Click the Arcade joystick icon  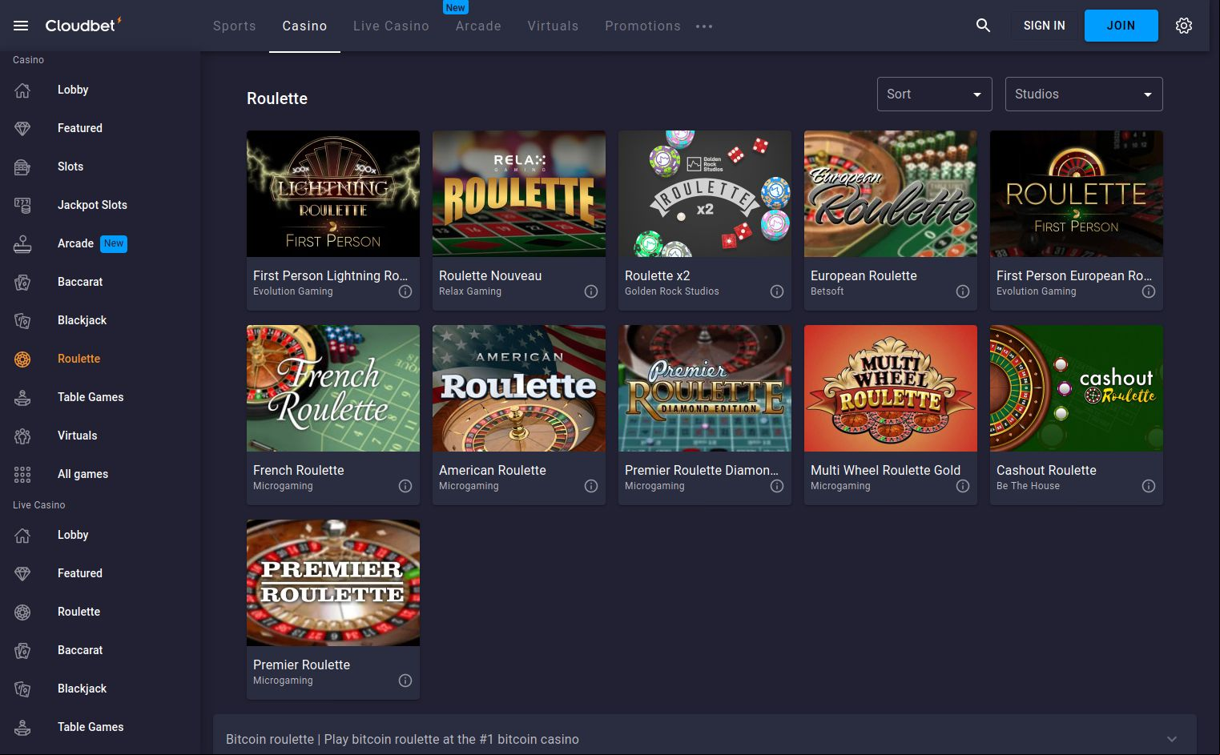[22, 243]
